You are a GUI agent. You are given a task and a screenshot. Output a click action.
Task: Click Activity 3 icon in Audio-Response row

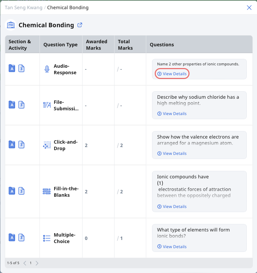pyautogui.click(x=21, y=68)
